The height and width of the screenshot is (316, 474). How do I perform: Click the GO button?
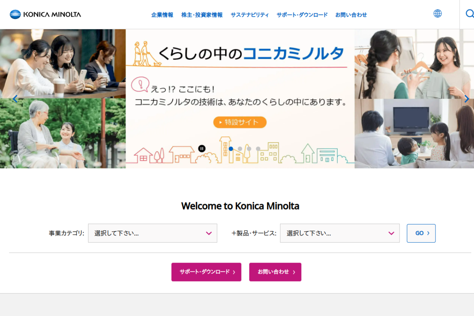(421, 233)
